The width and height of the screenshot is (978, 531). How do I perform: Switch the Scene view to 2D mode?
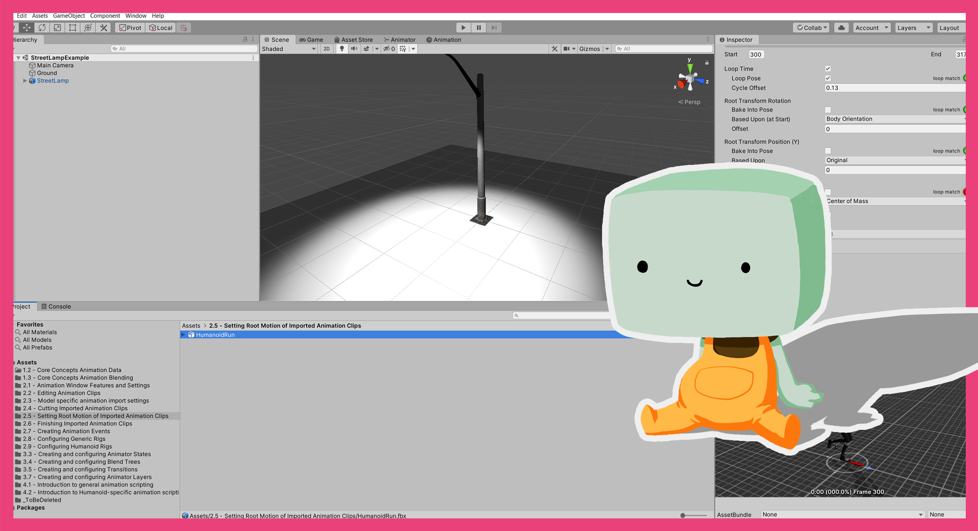tap(327, 48)
